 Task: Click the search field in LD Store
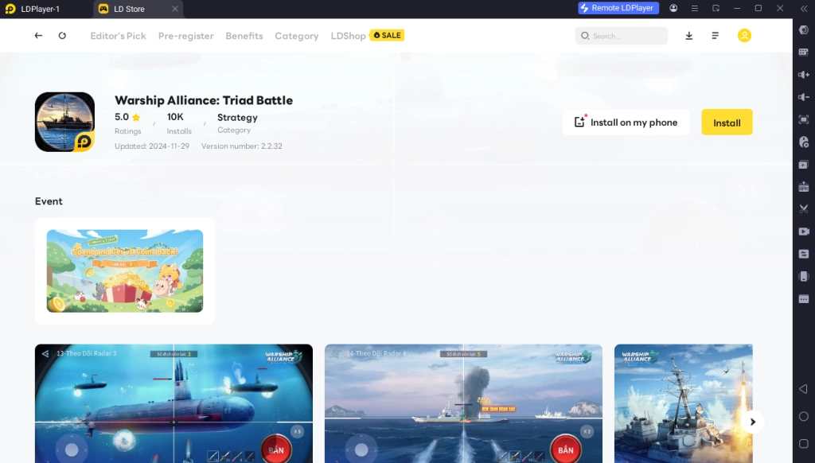621,36
